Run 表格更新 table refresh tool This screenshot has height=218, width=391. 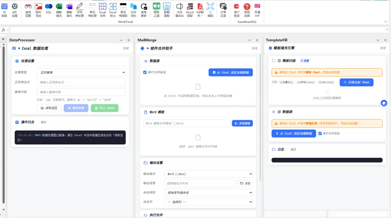tap(144, 10)
